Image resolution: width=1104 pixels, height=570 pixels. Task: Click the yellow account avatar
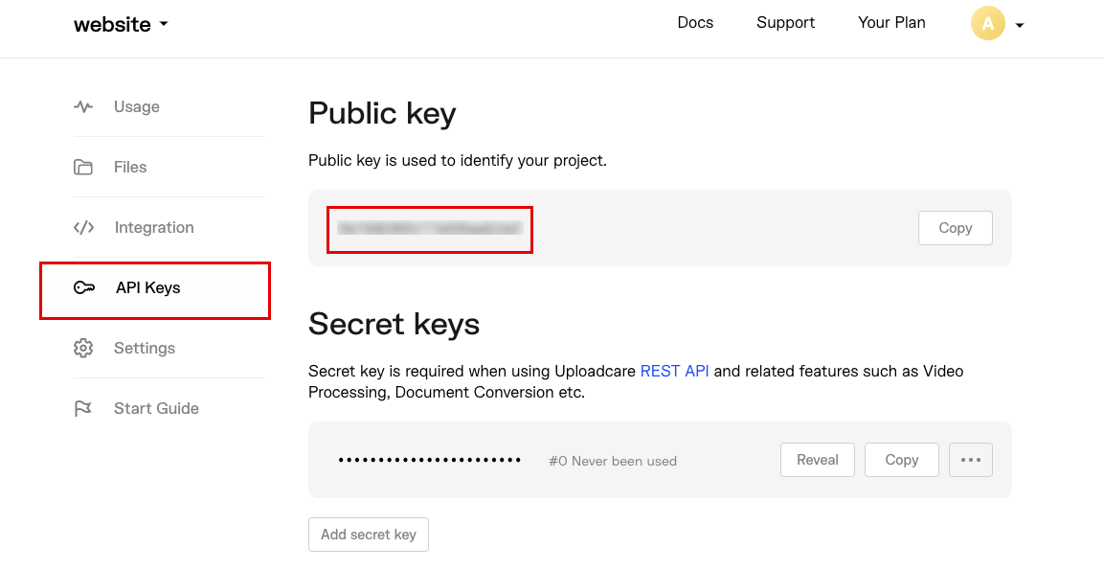click(x=987, y=24)
